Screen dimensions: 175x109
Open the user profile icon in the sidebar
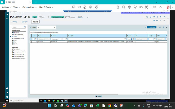[7, 97]
